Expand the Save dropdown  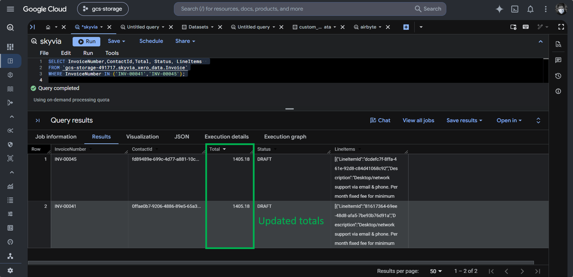click(116, 41)
